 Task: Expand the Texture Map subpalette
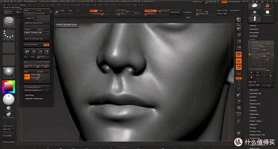click(x=255, y=132)
